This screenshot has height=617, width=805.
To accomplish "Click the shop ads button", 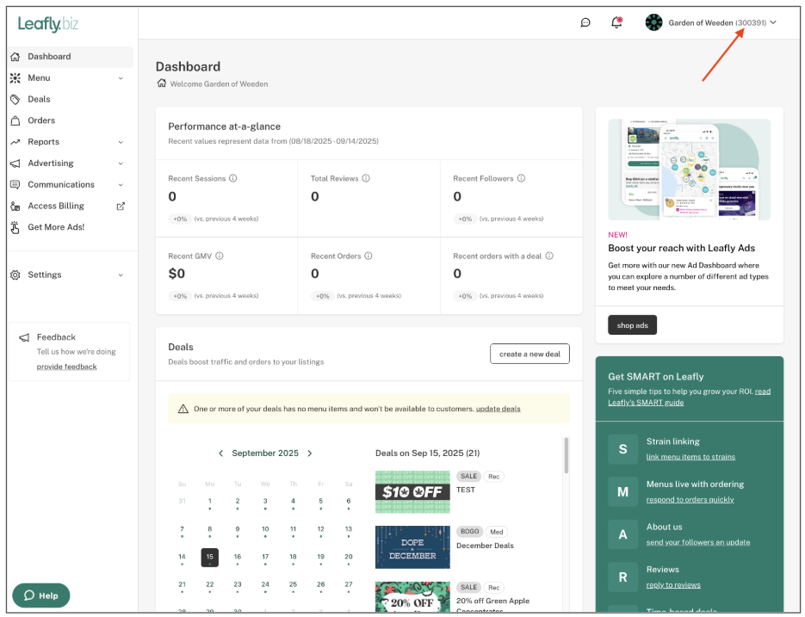I will (x=632, y=325).
